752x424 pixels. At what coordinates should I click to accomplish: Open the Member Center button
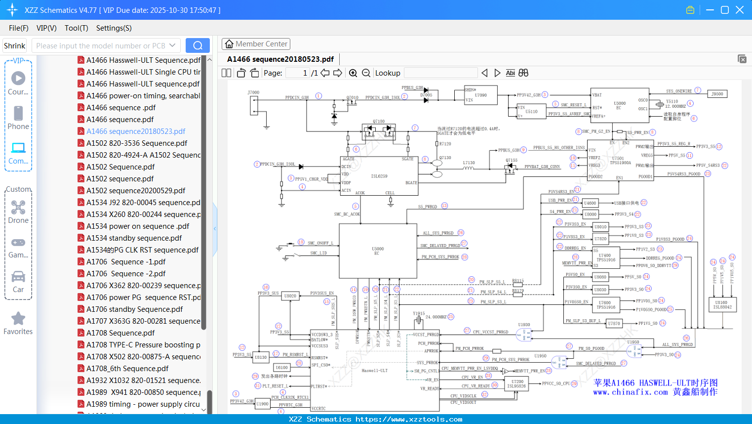click(x=256, y=44)
